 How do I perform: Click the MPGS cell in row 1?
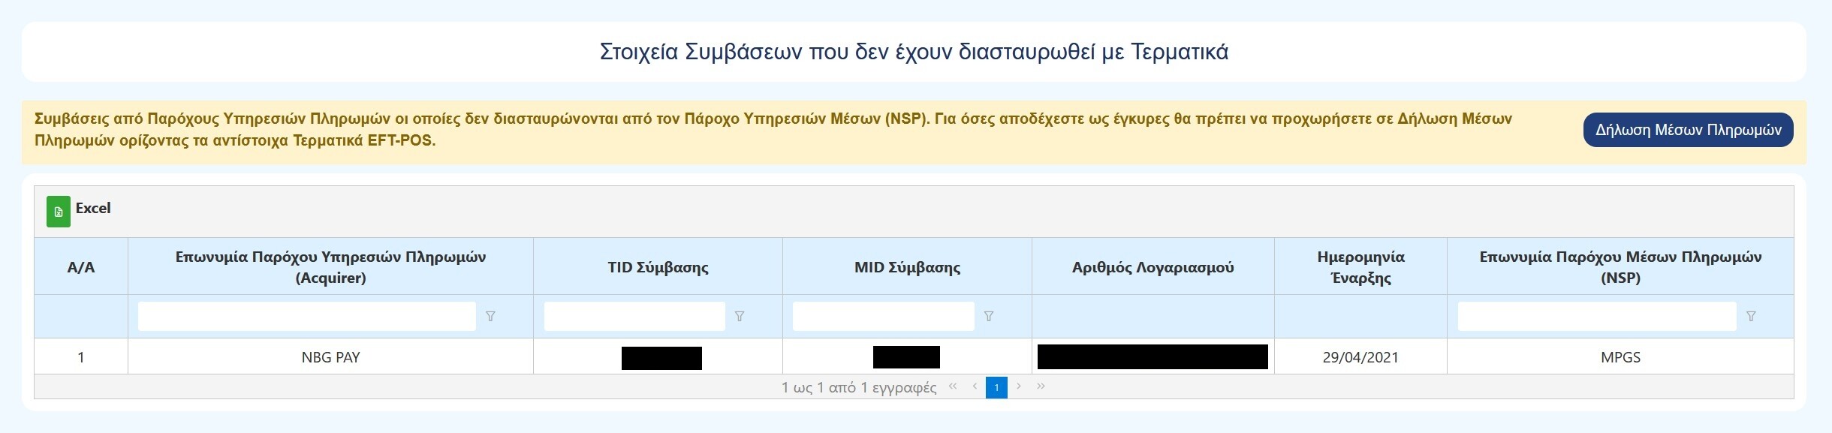point(1620,357)
